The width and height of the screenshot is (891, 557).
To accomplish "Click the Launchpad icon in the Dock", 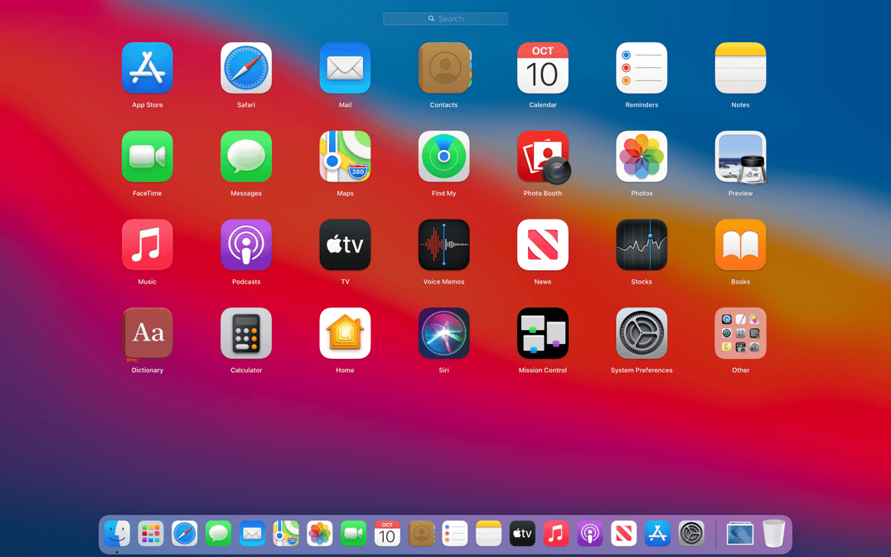I will (x=151, y=534).
